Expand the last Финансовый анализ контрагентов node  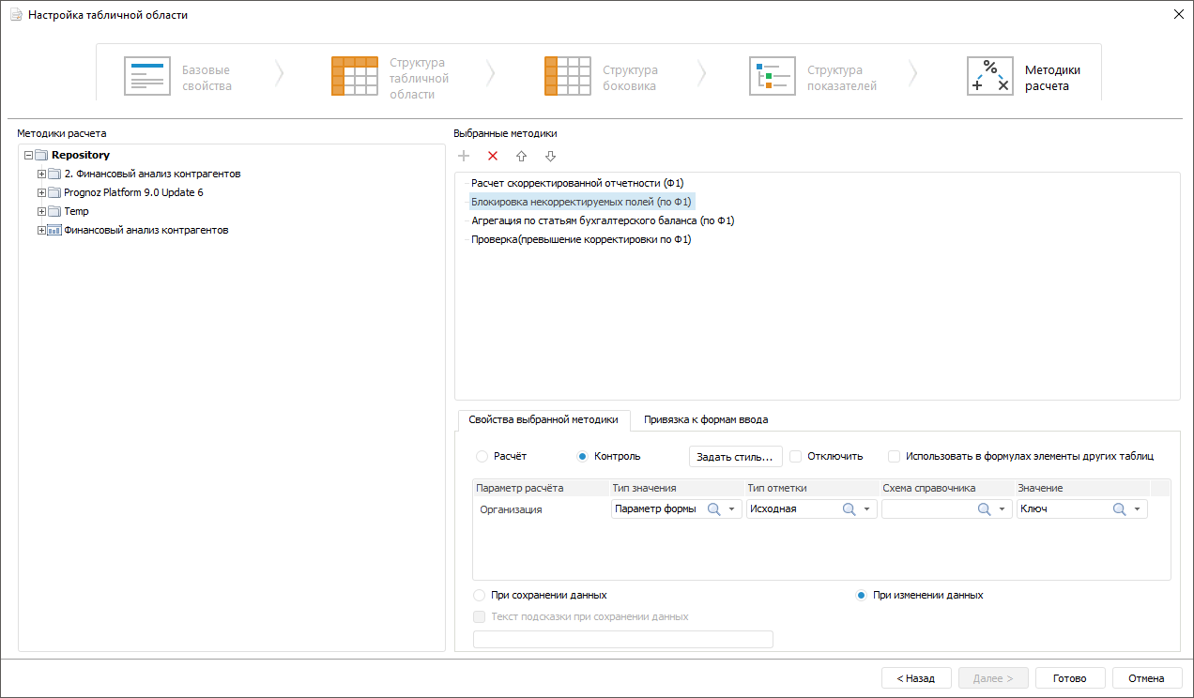point(41,231)
